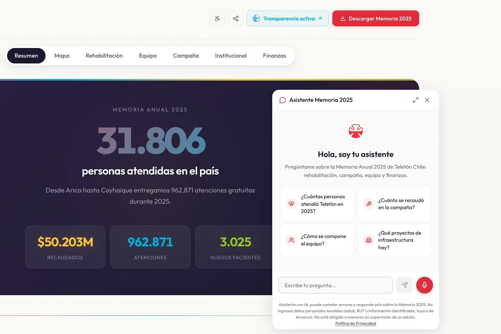Switch to the Mapa tab
This screenshot has height=334, width=501.
pos(62,56)
